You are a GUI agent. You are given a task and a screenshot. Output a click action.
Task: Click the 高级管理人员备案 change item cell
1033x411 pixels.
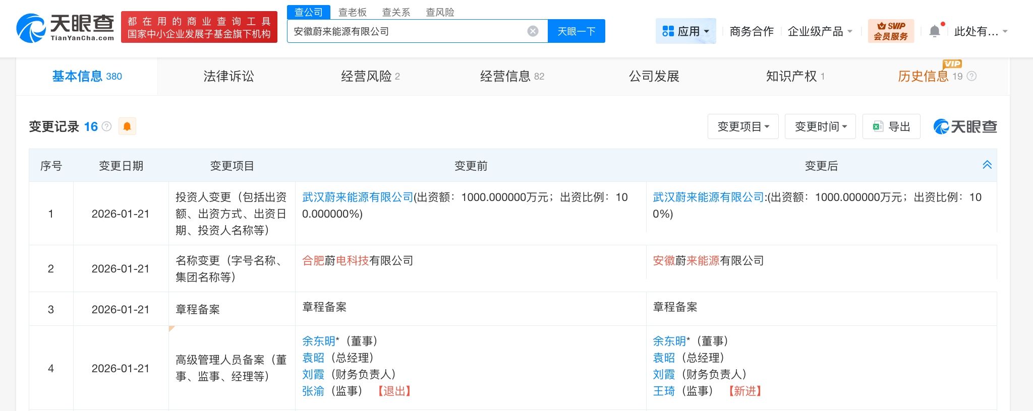tap(232, 368)
